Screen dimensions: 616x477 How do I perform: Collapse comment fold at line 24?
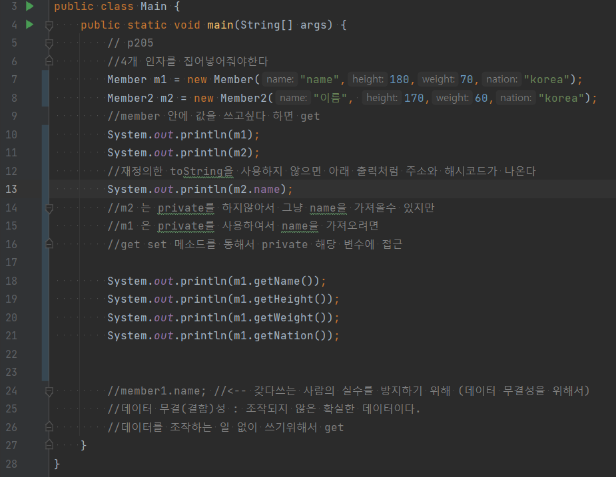tap(49, 391)
